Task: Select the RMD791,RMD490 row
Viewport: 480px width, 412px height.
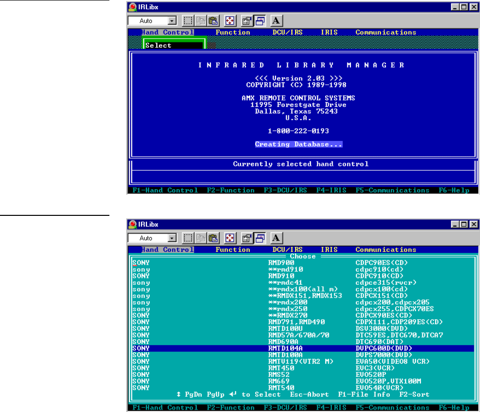Action: [303, 322]
